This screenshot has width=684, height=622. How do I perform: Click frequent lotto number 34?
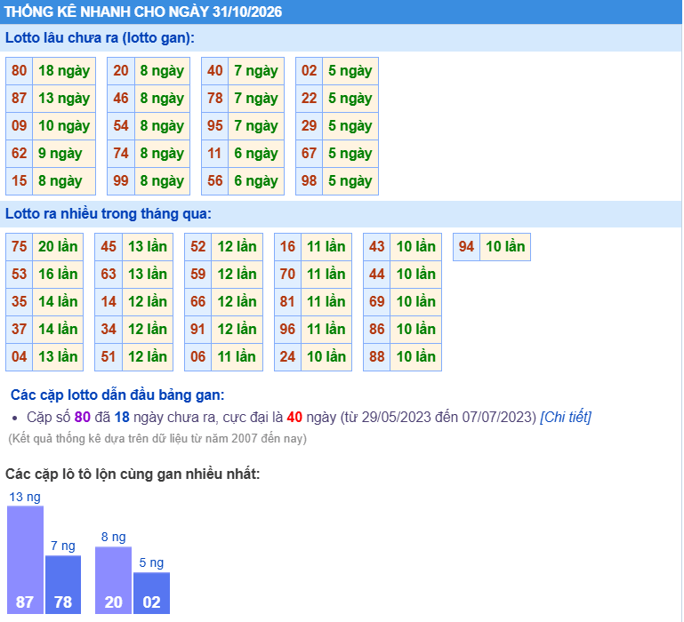tap(109, 329)
